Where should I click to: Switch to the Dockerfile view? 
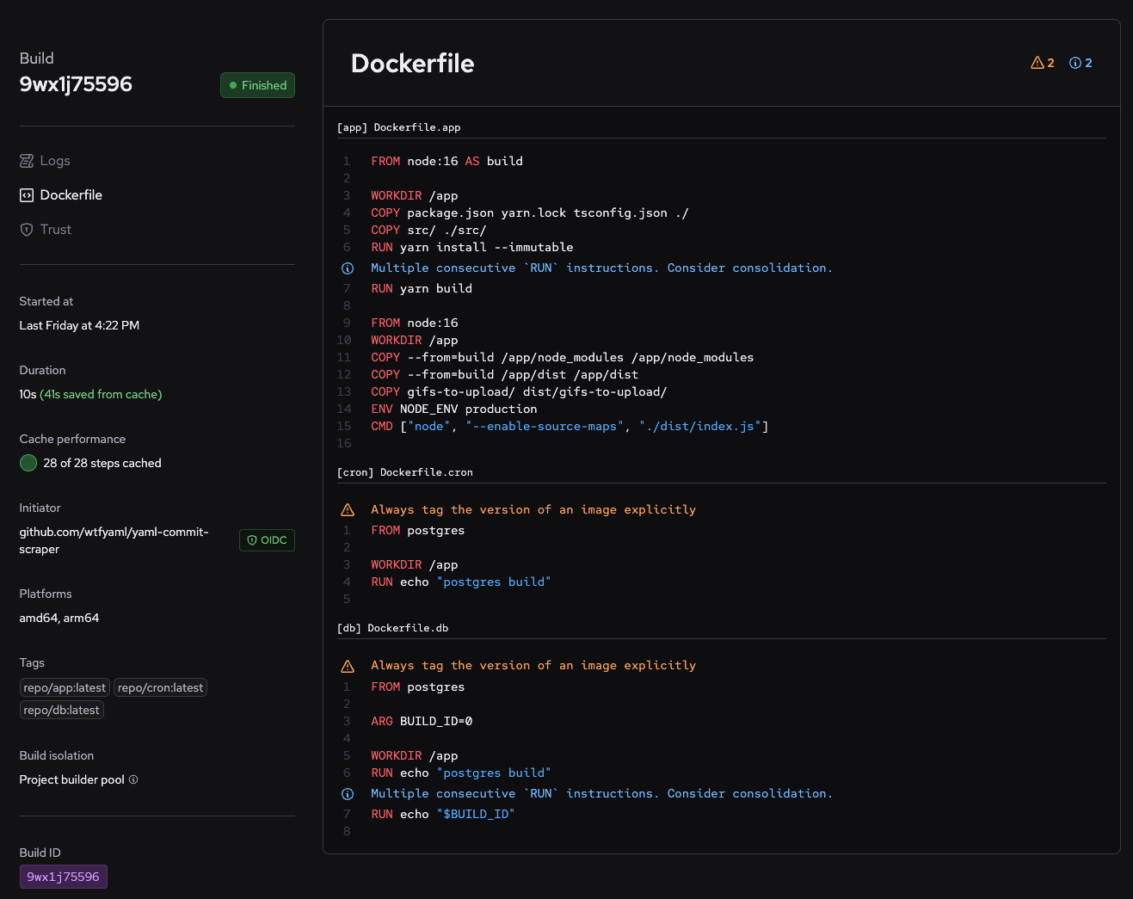point(71,194)
